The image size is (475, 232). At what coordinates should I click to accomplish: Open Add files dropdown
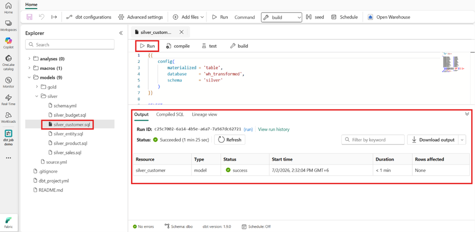188,17
